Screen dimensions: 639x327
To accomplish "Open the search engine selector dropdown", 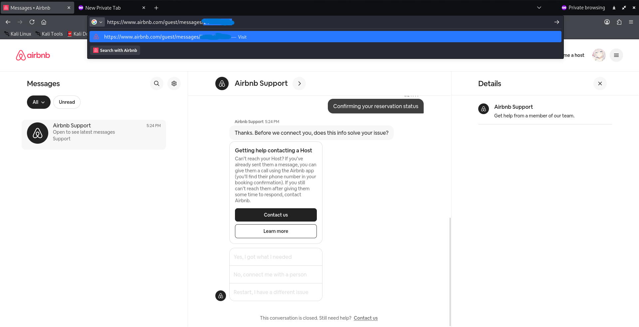I will (97, 22).
